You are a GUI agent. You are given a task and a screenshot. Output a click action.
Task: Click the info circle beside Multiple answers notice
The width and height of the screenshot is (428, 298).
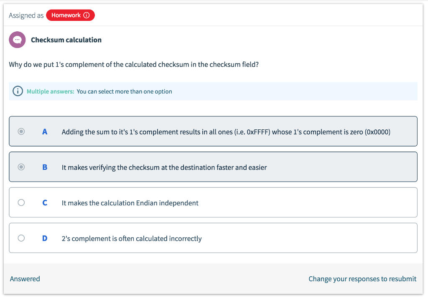pos(17,91)
